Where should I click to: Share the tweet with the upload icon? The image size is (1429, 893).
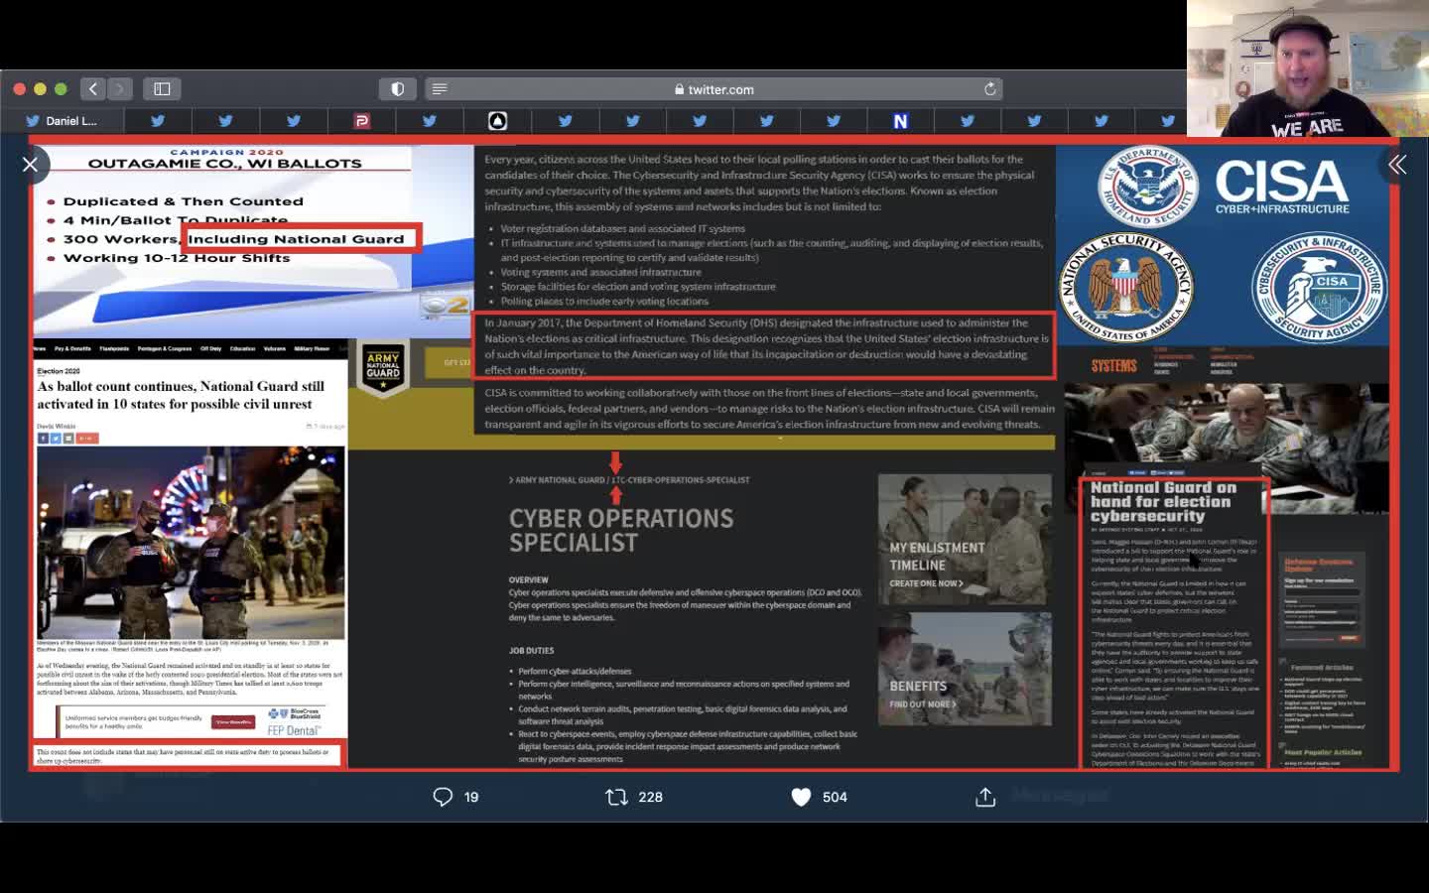[x=984, y=797]
